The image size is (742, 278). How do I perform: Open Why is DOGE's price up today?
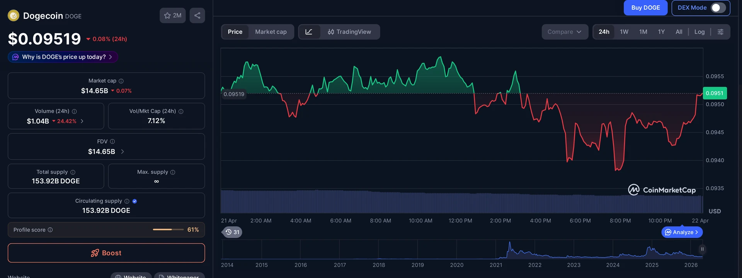pos(63,57)
